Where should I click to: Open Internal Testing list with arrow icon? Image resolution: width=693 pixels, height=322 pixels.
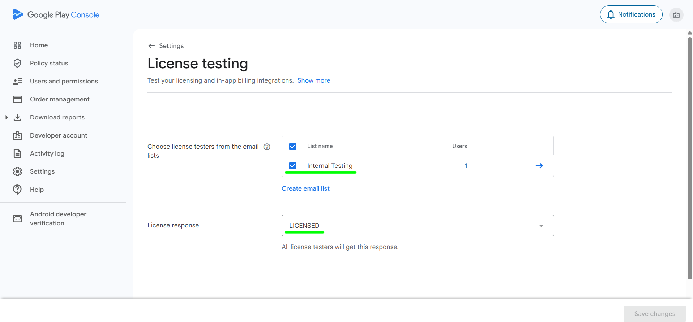pos(539,166)
